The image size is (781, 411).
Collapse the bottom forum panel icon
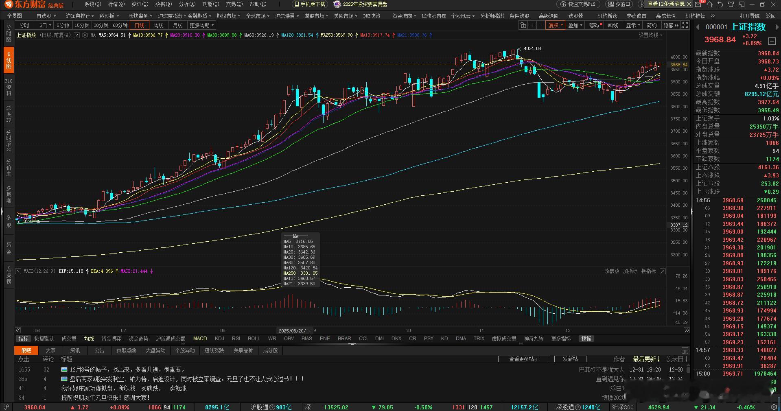[685, 350]
